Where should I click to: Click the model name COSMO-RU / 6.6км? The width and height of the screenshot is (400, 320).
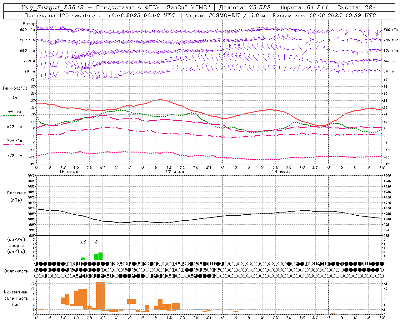click(237, 15)
